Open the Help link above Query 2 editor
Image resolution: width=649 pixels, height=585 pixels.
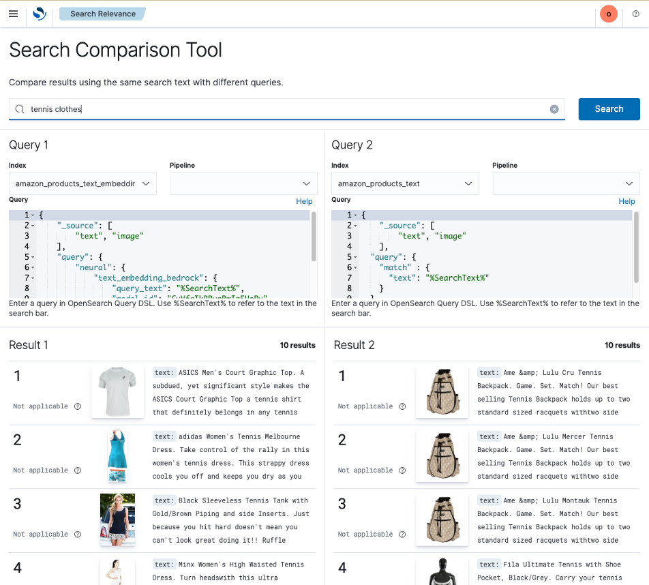coord(627,201)
